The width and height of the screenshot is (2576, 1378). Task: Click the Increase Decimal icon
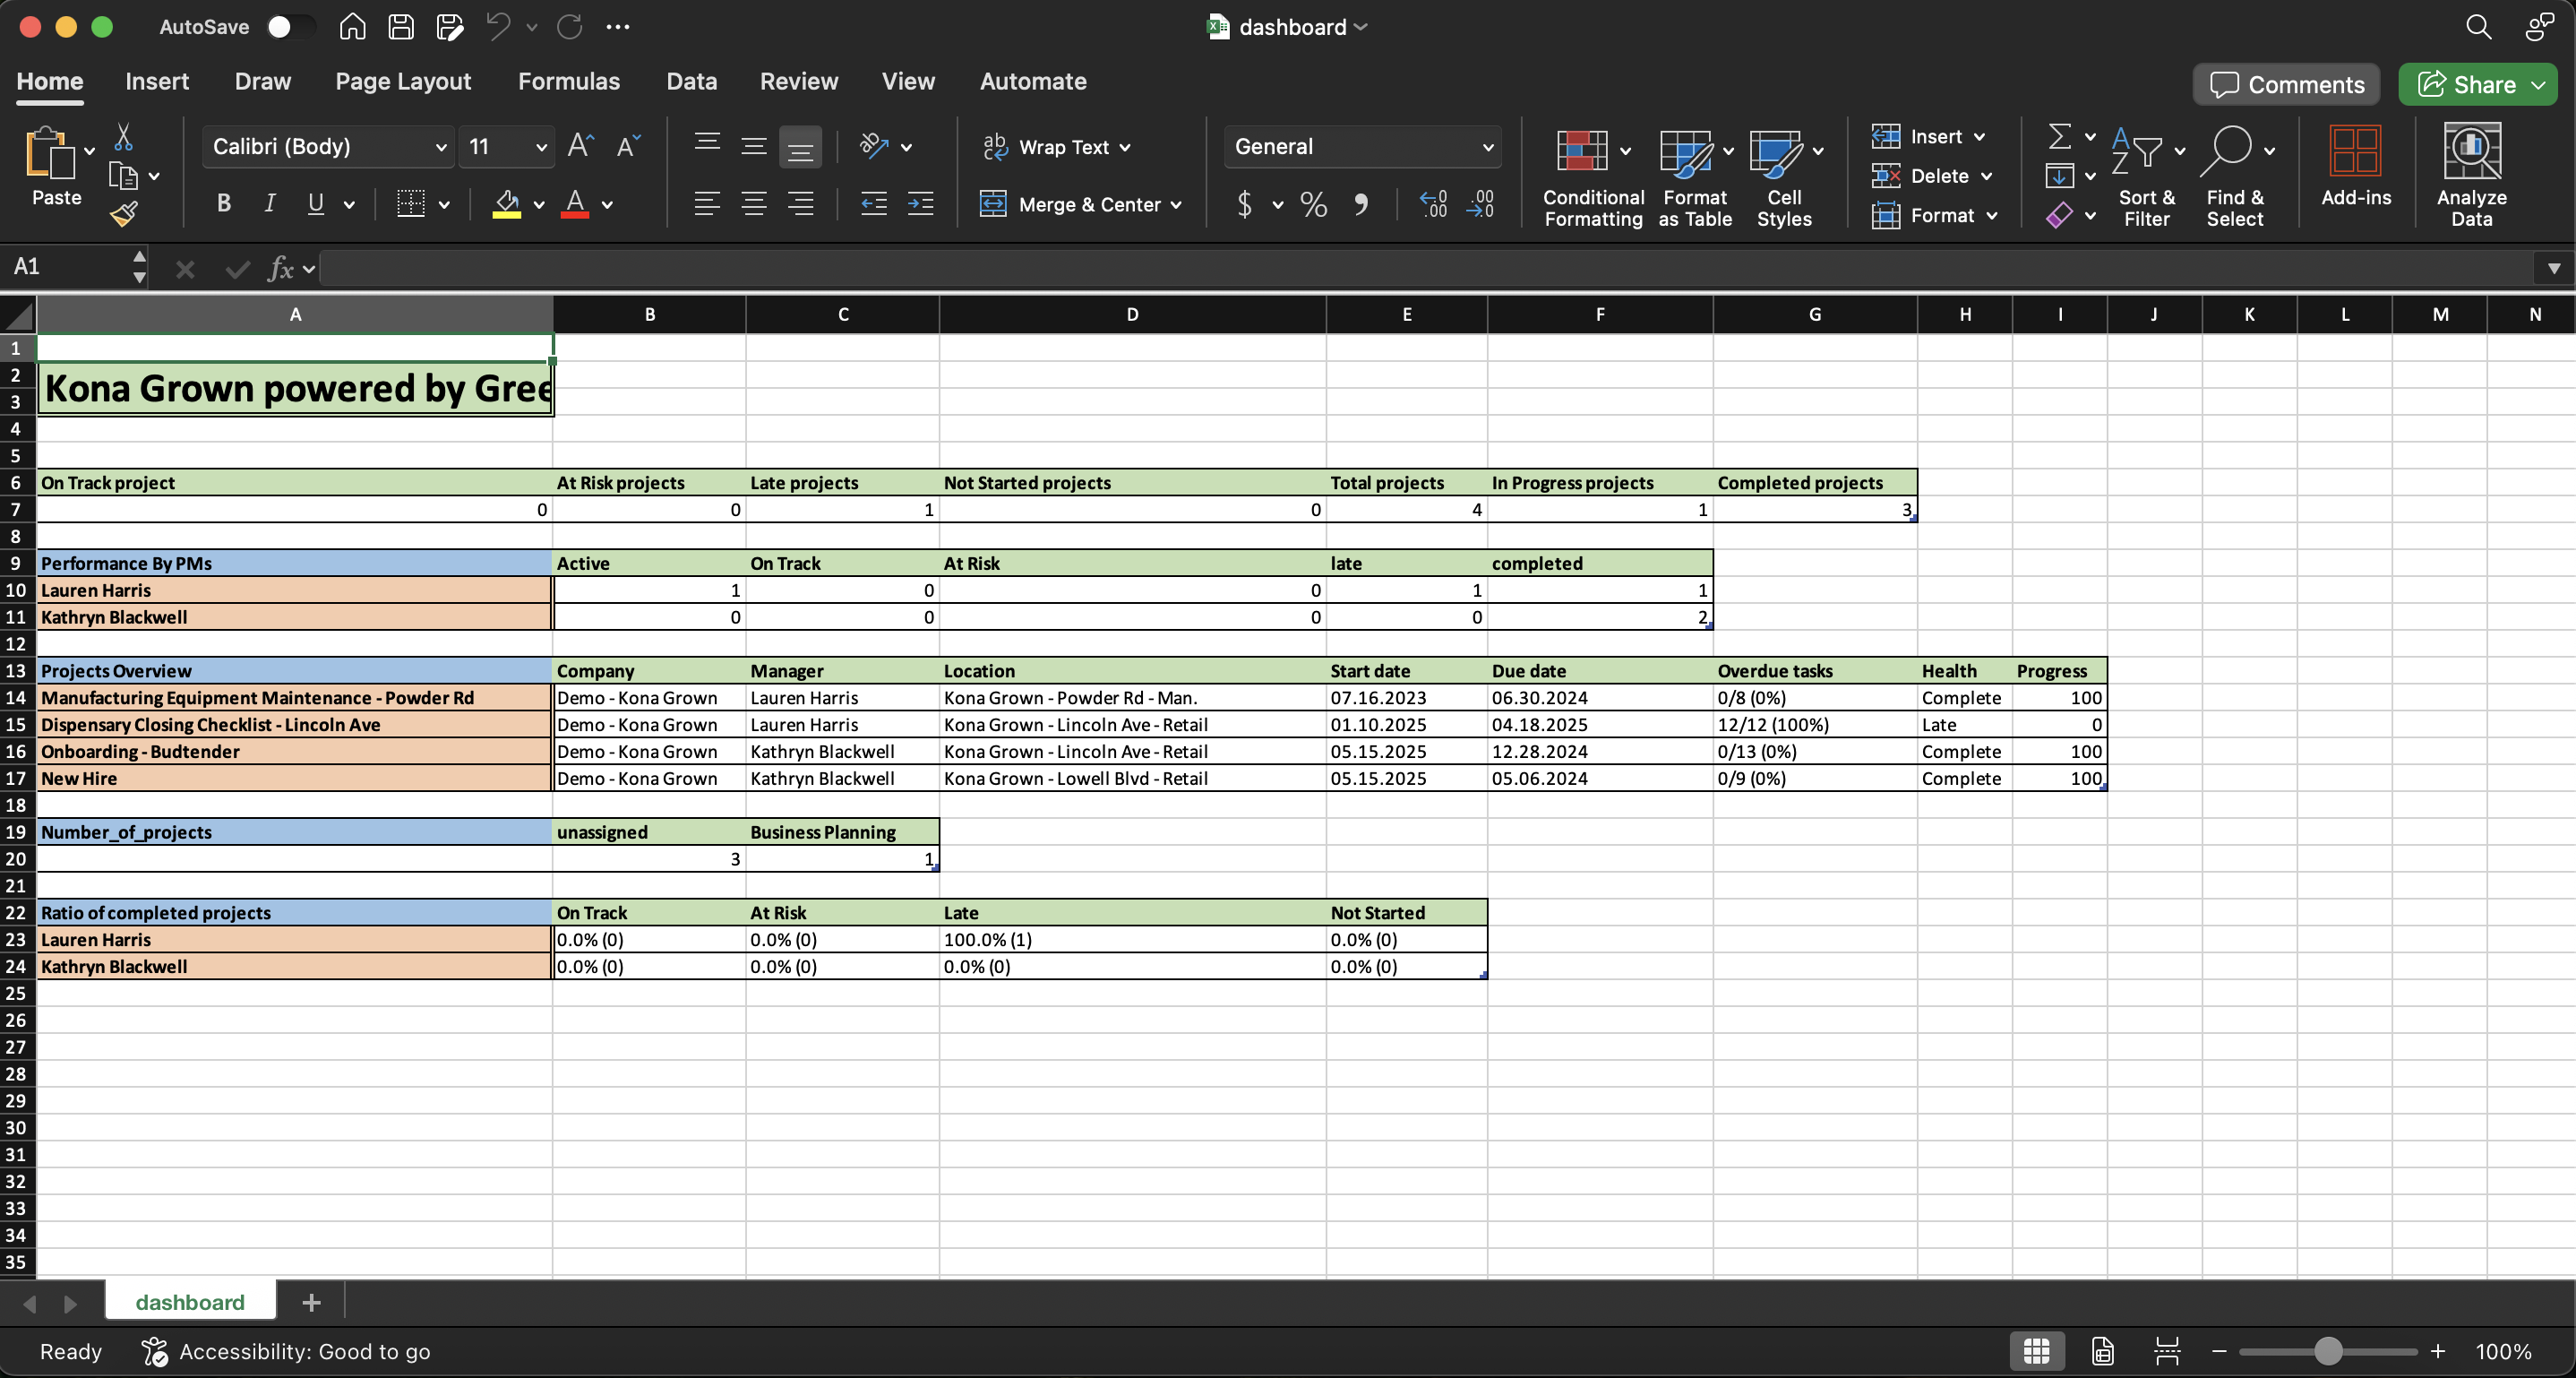point(1433,204)
